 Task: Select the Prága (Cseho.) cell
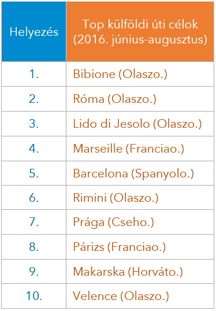(x=140, y=222)
